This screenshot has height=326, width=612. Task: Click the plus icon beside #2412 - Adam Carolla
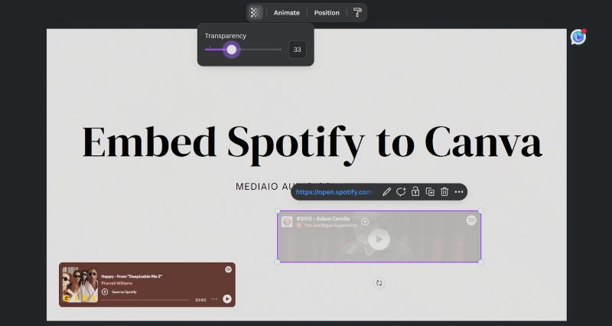point(365,221)
